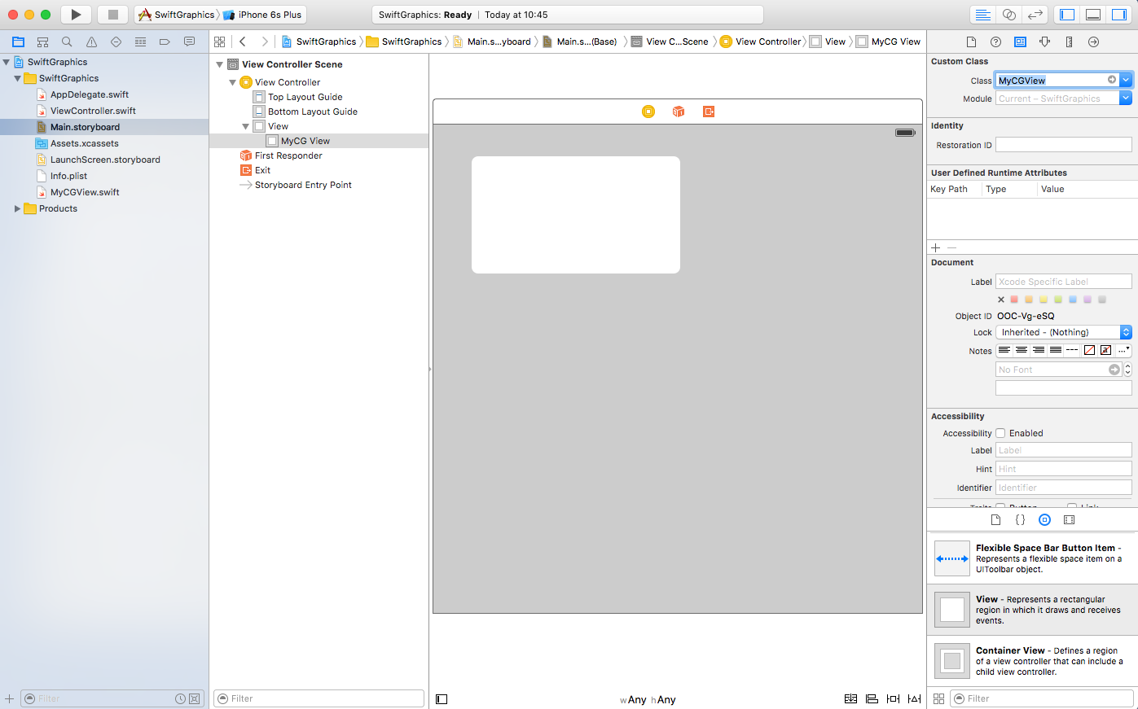The height and width of the screenshot is (709, 1138).
Task: Click the Stop button in toolbar
Action: (112, 15)
